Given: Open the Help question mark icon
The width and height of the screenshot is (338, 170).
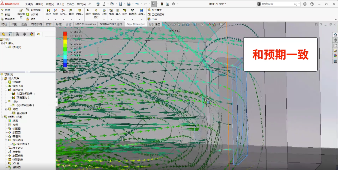Looking at the screenshot, I should point(312,4).
